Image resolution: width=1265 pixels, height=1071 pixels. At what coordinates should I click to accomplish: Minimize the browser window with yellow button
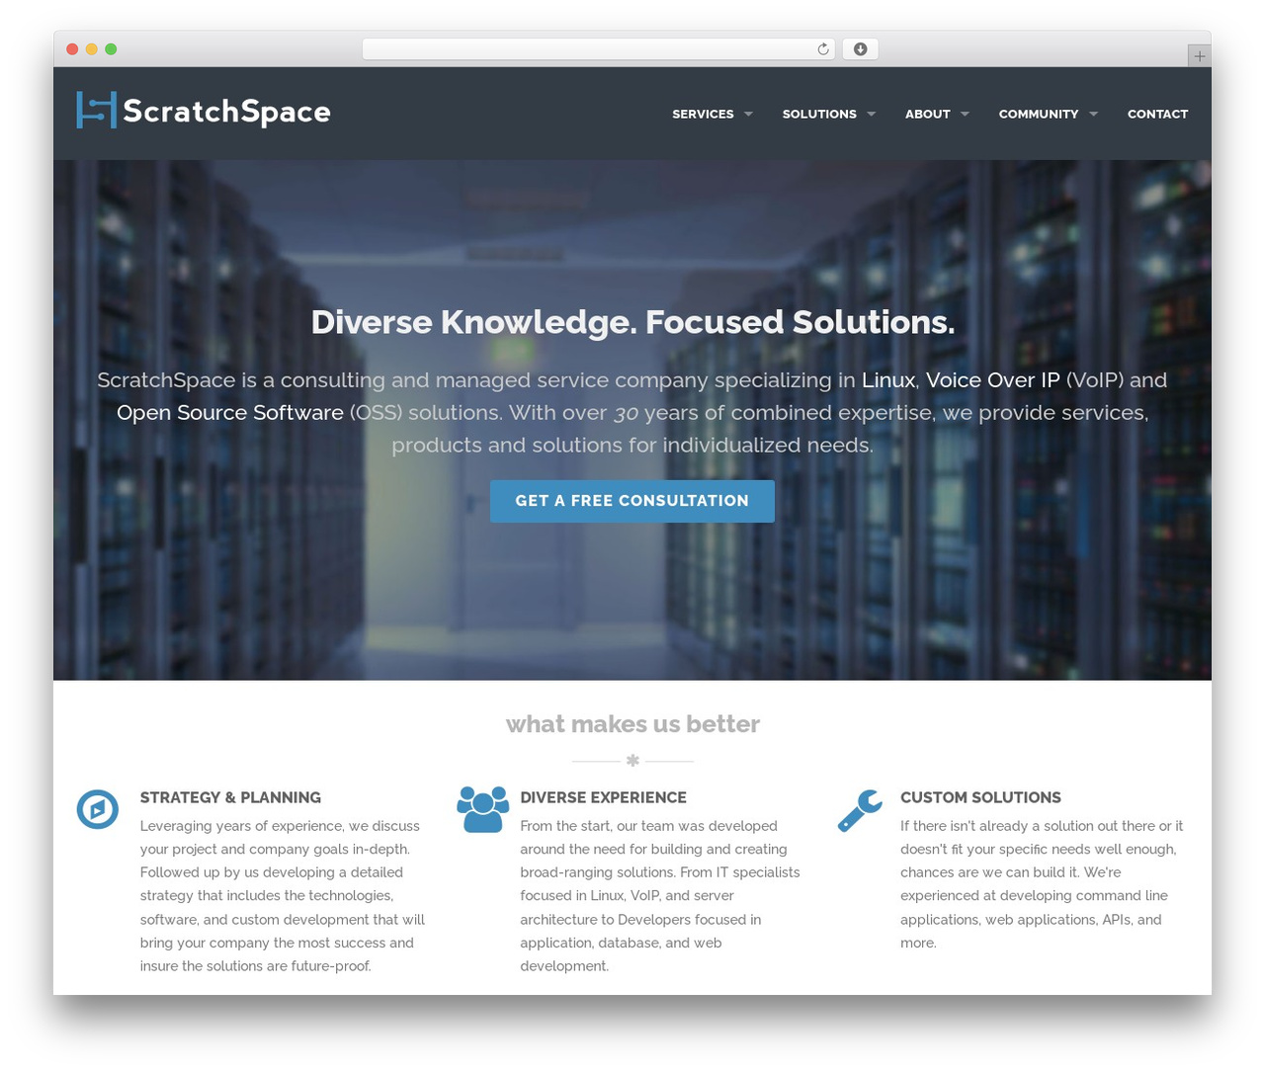pyautogui.click(x=92, y=49)
